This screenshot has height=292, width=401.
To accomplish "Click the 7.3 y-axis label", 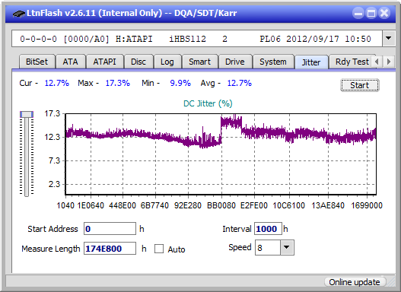I will (54, 160).
